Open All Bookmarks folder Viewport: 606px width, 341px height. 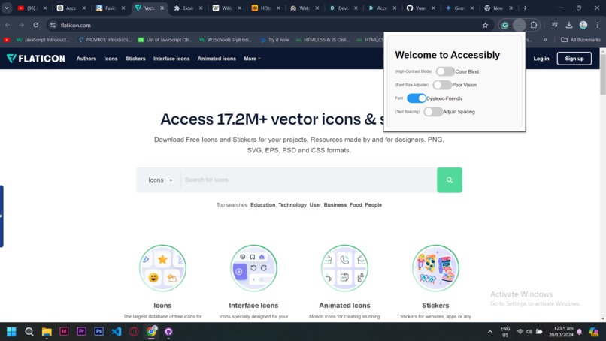580,40
